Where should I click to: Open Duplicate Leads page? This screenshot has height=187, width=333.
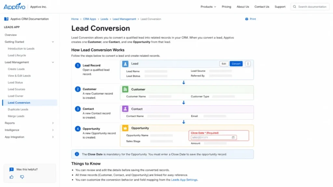[x=18, y=109]
